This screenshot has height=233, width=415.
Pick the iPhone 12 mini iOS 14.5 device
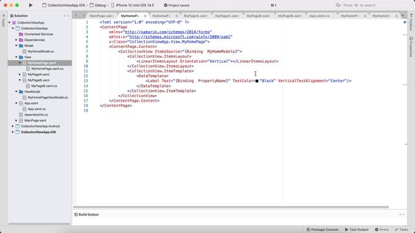[132, 5]
